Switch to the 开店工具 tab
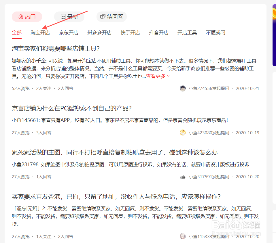The height and width of the screenshot is (243, 276). pyautogui.click(x=187, y=32)
